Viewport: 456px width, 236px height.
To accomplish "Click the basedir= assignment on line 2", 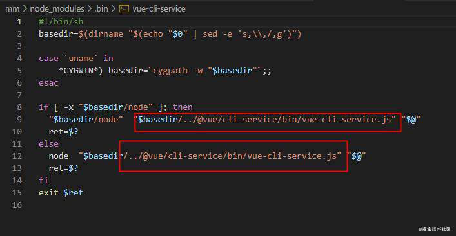I will tap(58, 34).
